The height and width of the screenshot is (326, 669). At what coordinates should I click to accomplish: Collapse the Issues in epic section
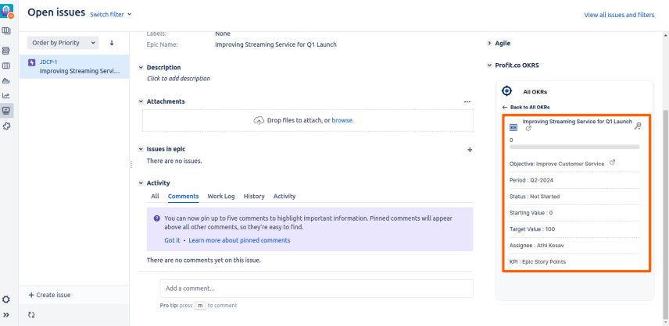click(x=141, y=149)
